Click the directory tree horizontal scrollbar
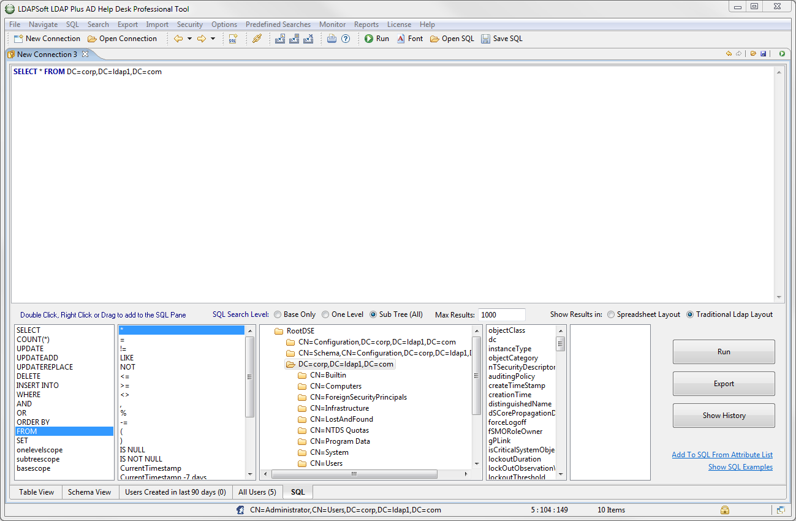Viewport: 796px width, 521px height. pos(354,474)
